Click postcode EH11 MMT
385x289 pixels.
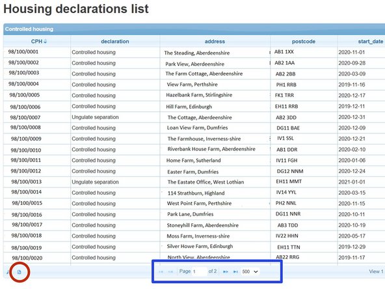289,182
